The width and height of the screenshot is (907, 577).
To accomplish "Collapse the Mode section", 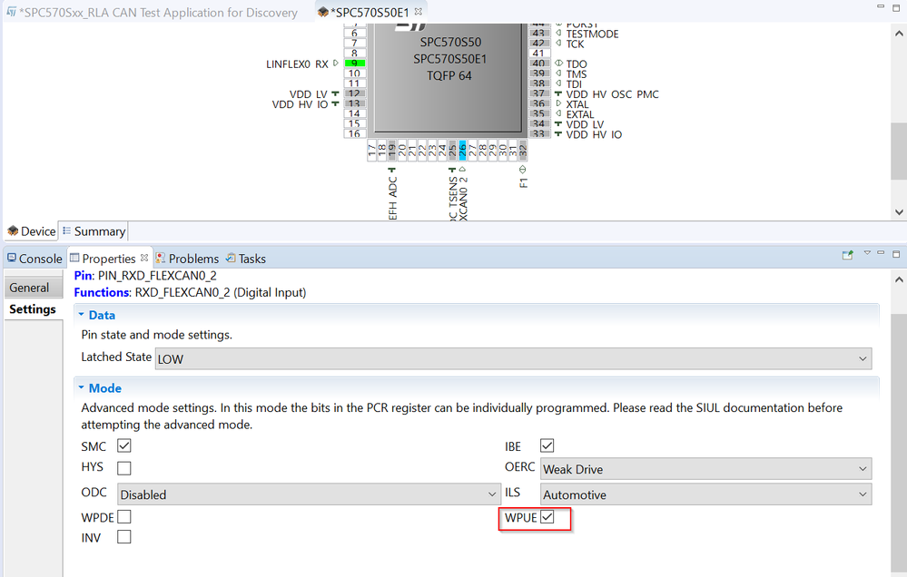I will point(82,388).
